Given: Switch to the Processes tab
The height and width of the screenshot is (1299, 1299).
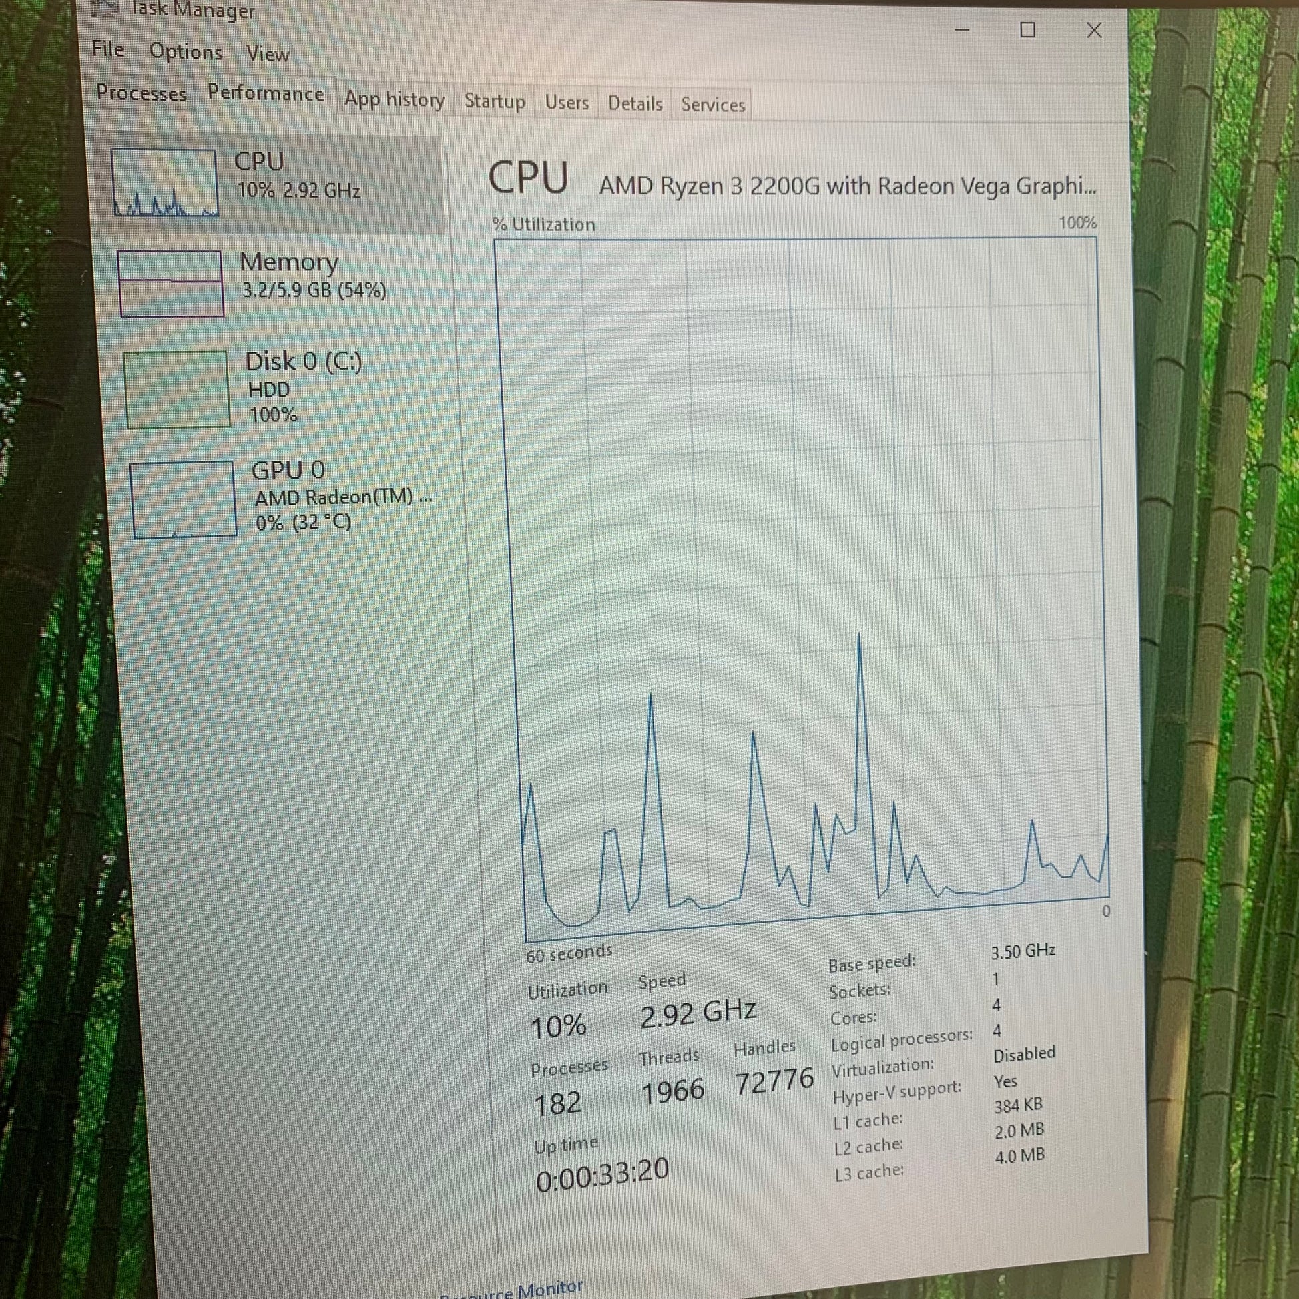Looking at the screenshot, I should click(142, 93).
